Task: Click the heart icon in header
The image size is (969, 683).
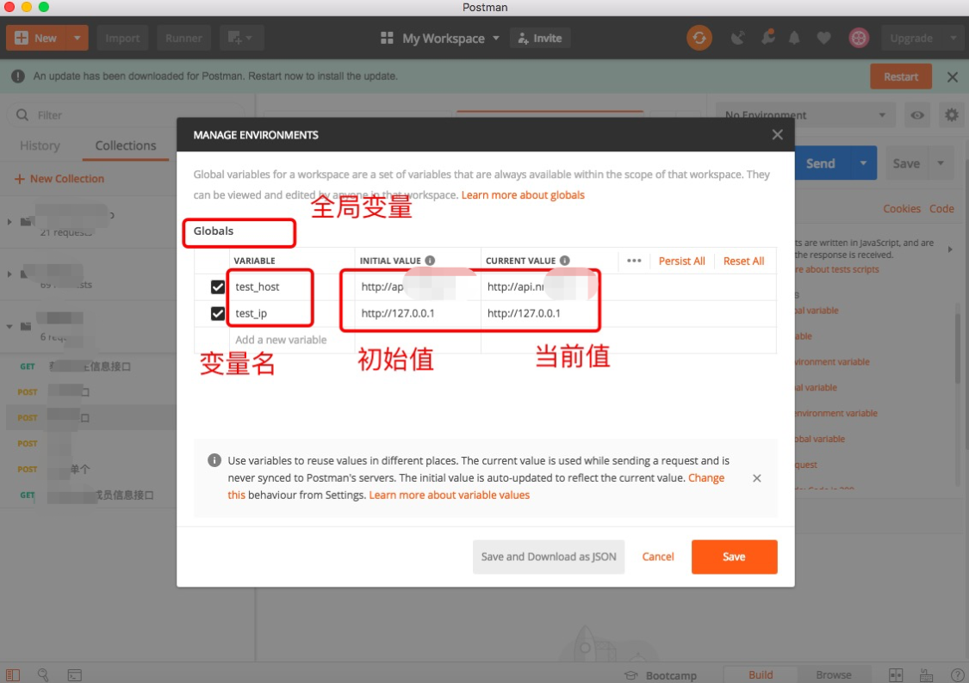Action: pos(823,38)
